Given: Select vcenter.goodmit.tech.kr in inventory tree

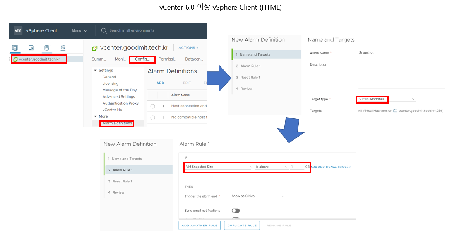Looking at the screenshot, I should point(39,59).
